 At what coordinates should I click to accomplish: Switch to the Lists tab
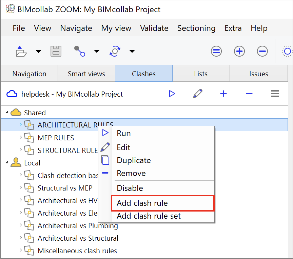[x=201, y=73]
